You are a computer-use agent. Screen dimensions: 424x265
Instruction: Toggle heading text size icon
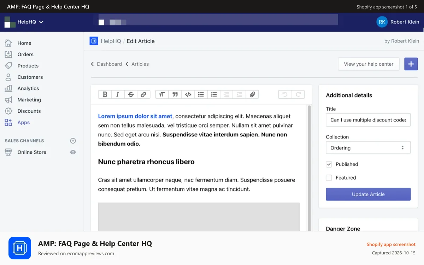click(162, 94)
